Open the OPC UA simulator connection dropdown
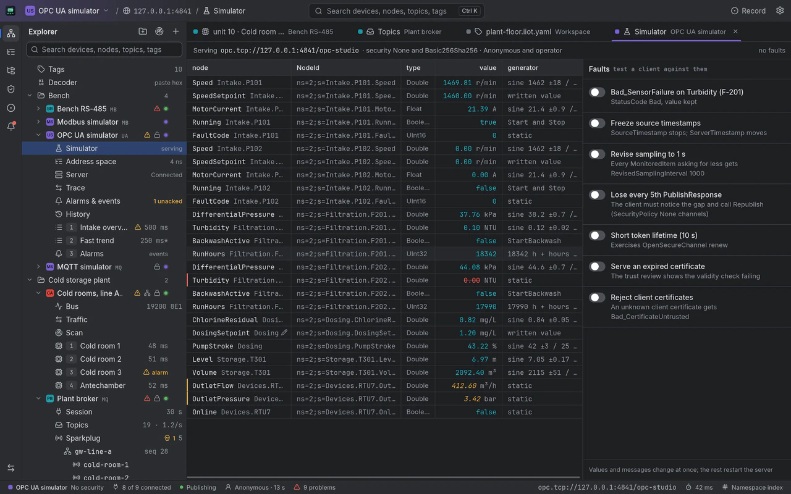This screenshot has width=791, height=494. (x=67, y=10)
